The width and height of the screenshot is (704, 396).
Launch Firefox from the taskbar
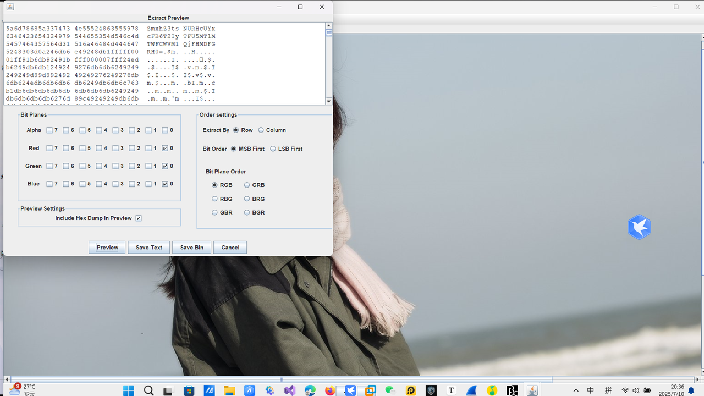coord(329,390)
